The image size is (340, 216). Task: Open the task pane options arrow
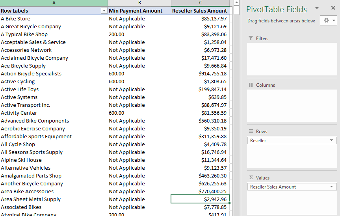coord(317,8)
